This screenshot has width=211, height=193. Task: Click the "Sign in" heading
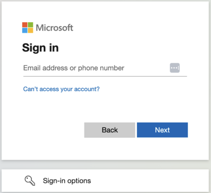tap(40, 48)
